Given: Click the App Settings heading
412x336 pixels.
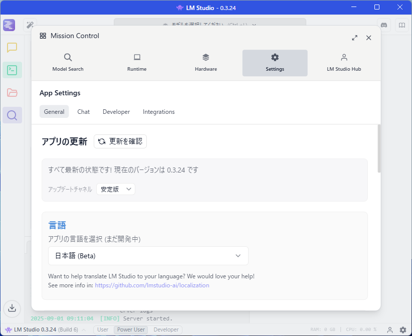Looking at the screenshot, I should 60,93.
